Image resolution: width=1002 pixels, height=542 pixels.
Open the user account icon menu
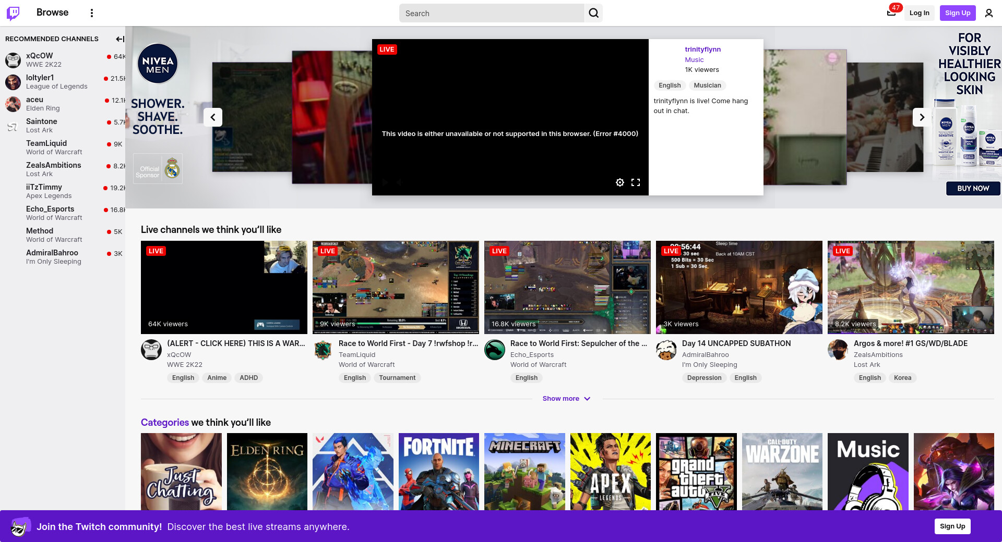(988, 13)
